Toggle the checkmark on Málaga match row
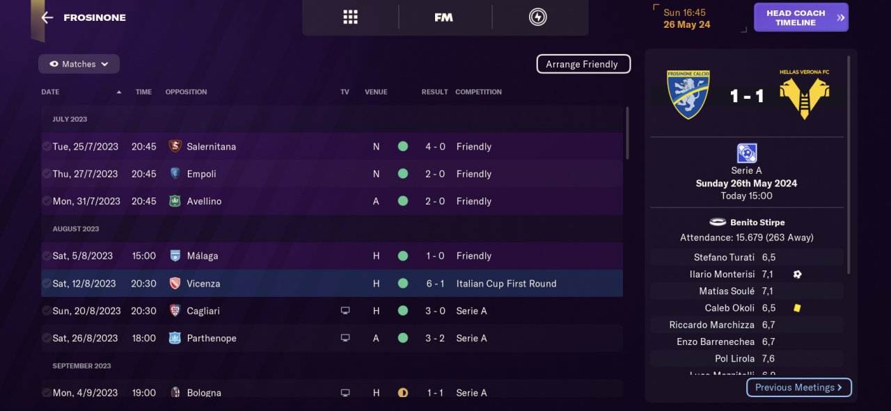Image resolution: width=891 pixels, height=411 pixels. tap(46, 256)
